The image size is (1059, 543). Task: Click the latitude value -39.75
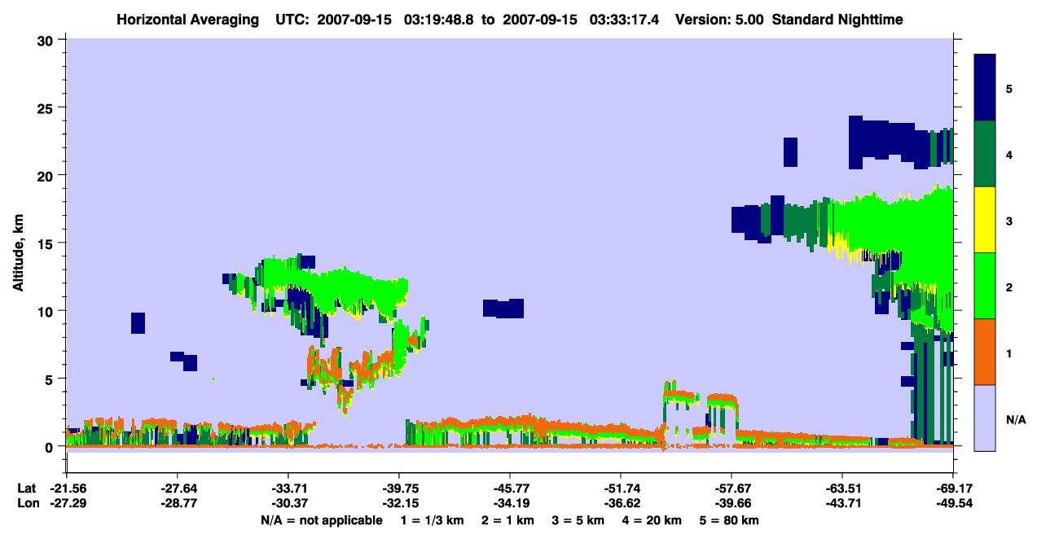point(398,488)
